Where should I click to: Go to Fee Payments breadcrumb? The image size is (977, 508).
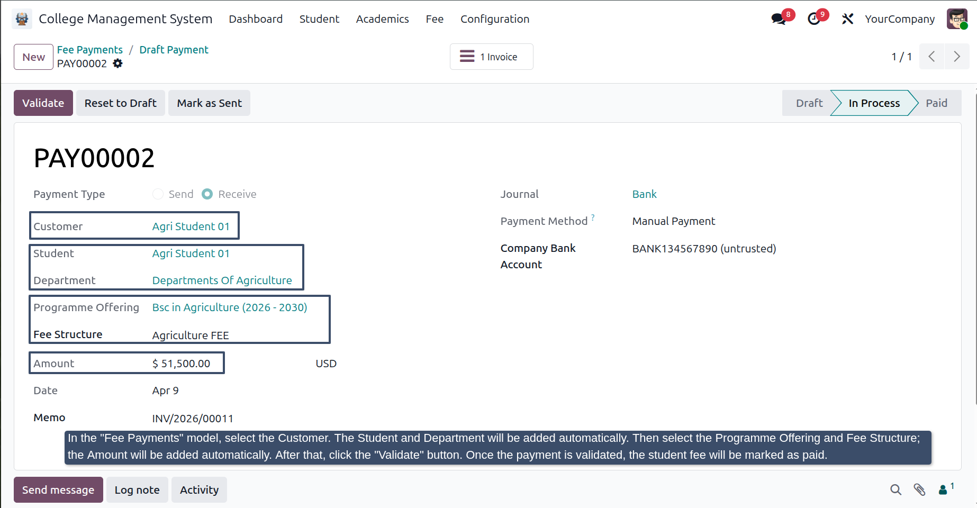(90, 50)
